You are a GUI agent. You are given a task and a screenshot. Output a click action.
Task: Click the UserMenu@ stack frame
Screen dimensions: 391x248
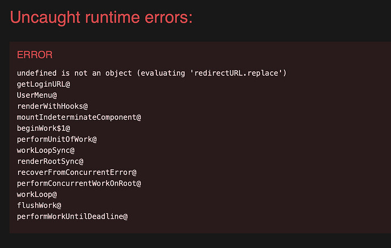(37, 95)
